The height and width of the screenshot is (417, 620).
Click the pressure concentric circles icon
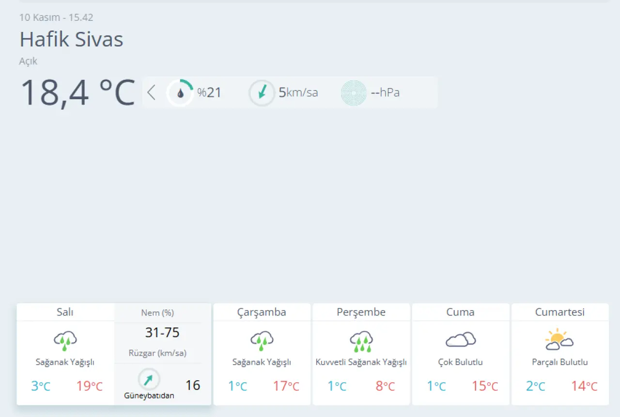[x=354, y=92]
